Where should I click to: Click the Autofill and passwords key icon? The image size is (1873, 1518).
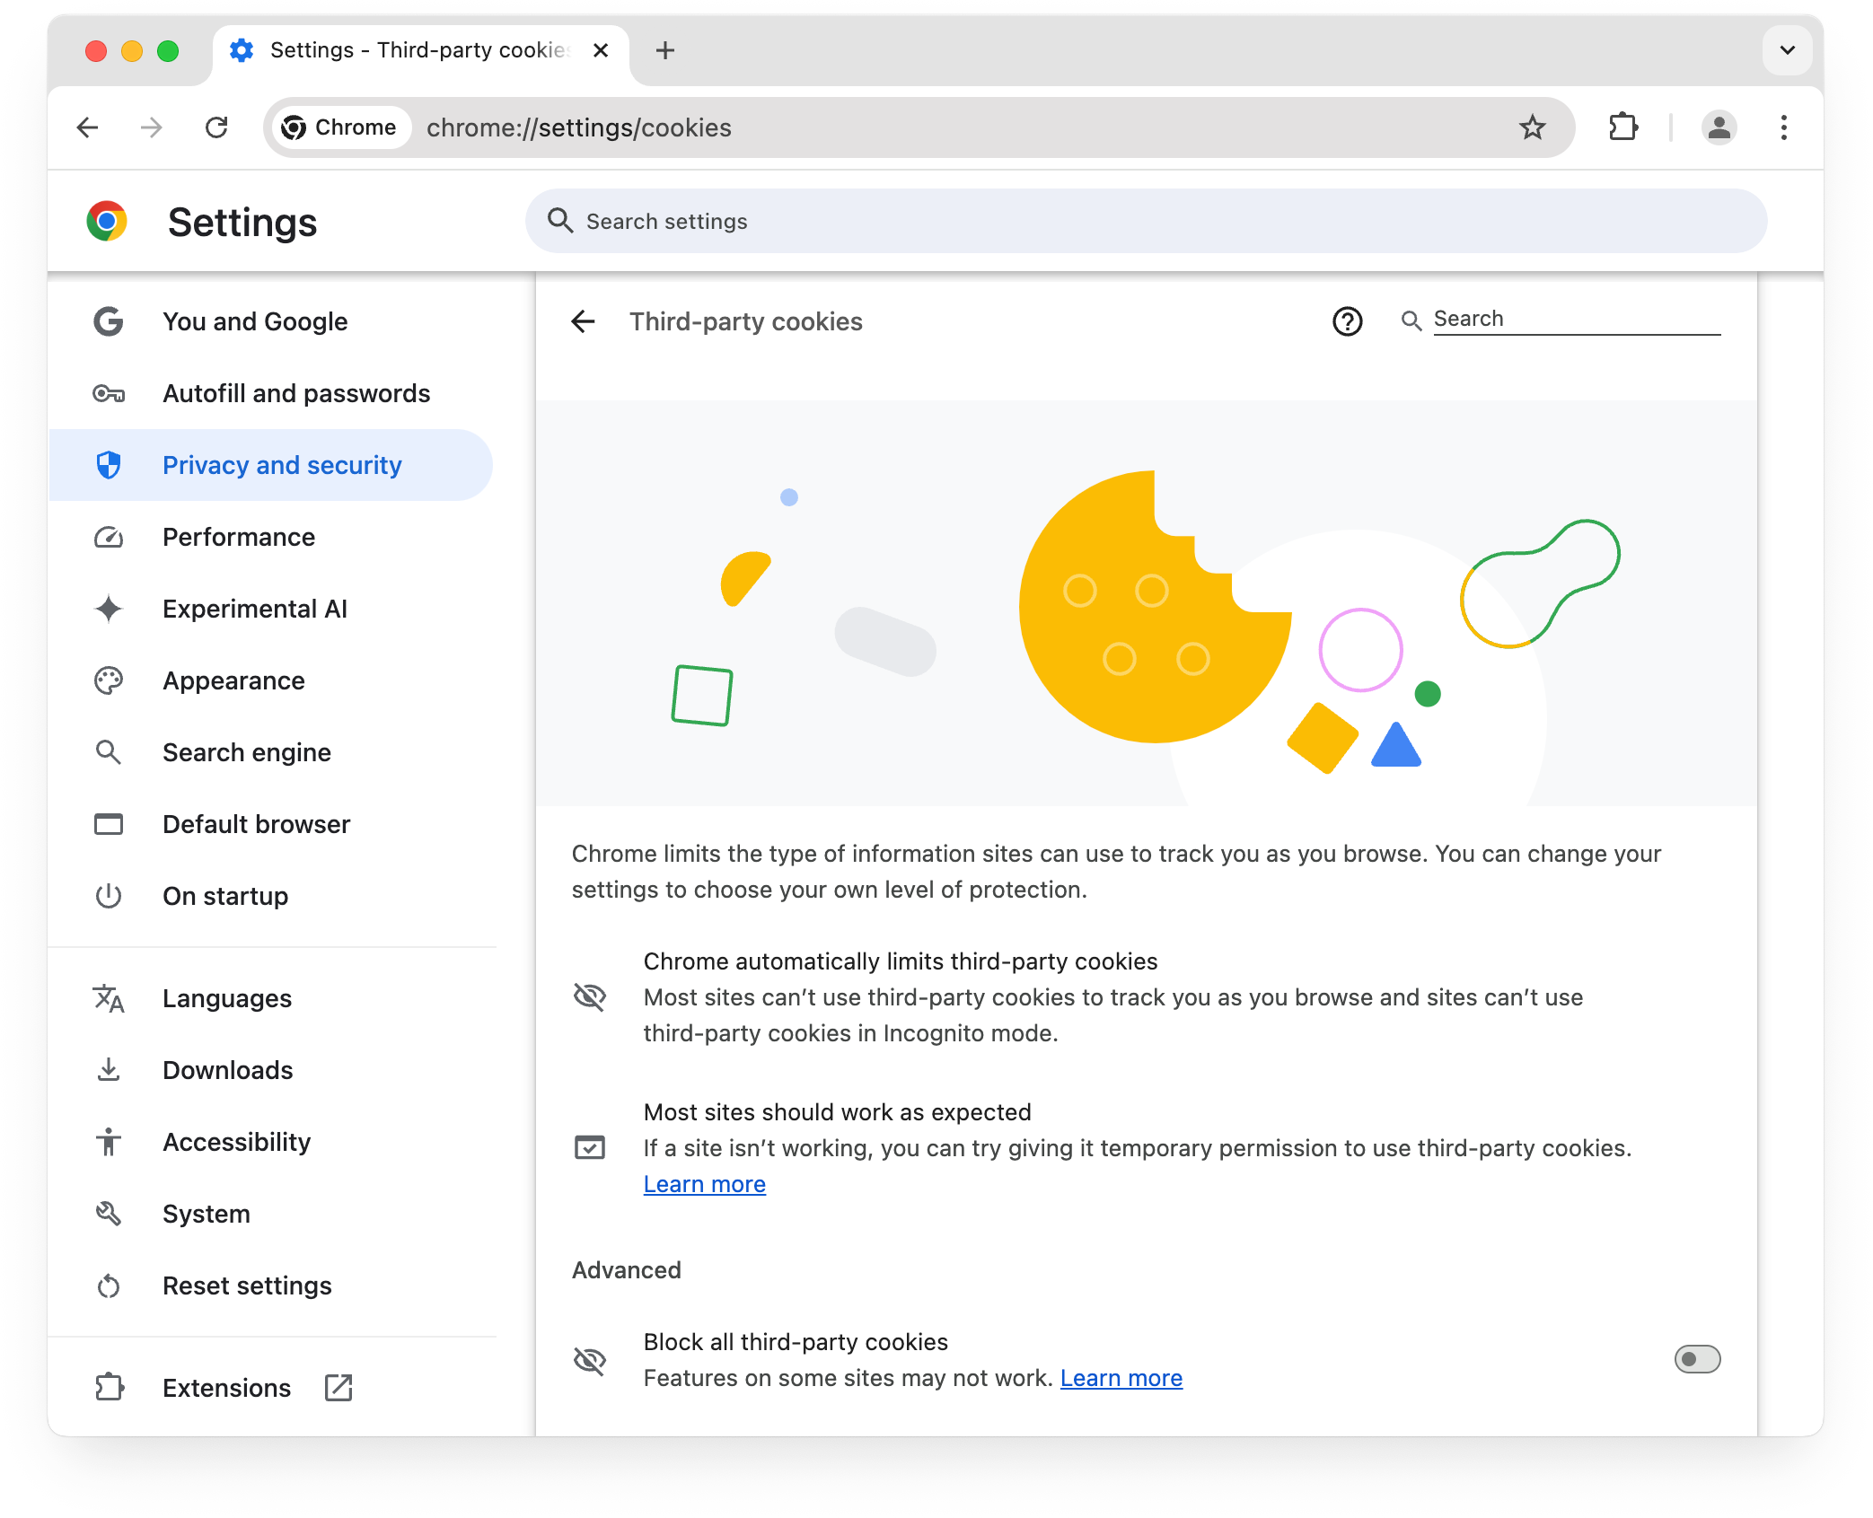click(109, 393)
